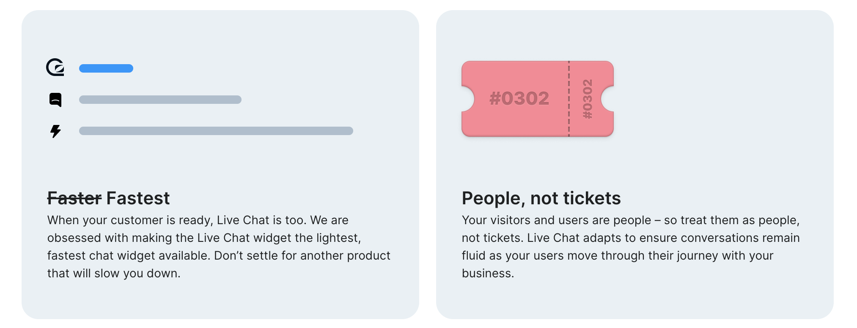
Task: Click the speedometer gauge logo icon
Action: point(55,68)
